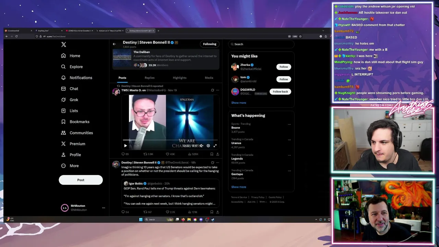This screenshot has width=439, height=247.
Task: Follow tom @anonbirdd
Action: point(284,79)
